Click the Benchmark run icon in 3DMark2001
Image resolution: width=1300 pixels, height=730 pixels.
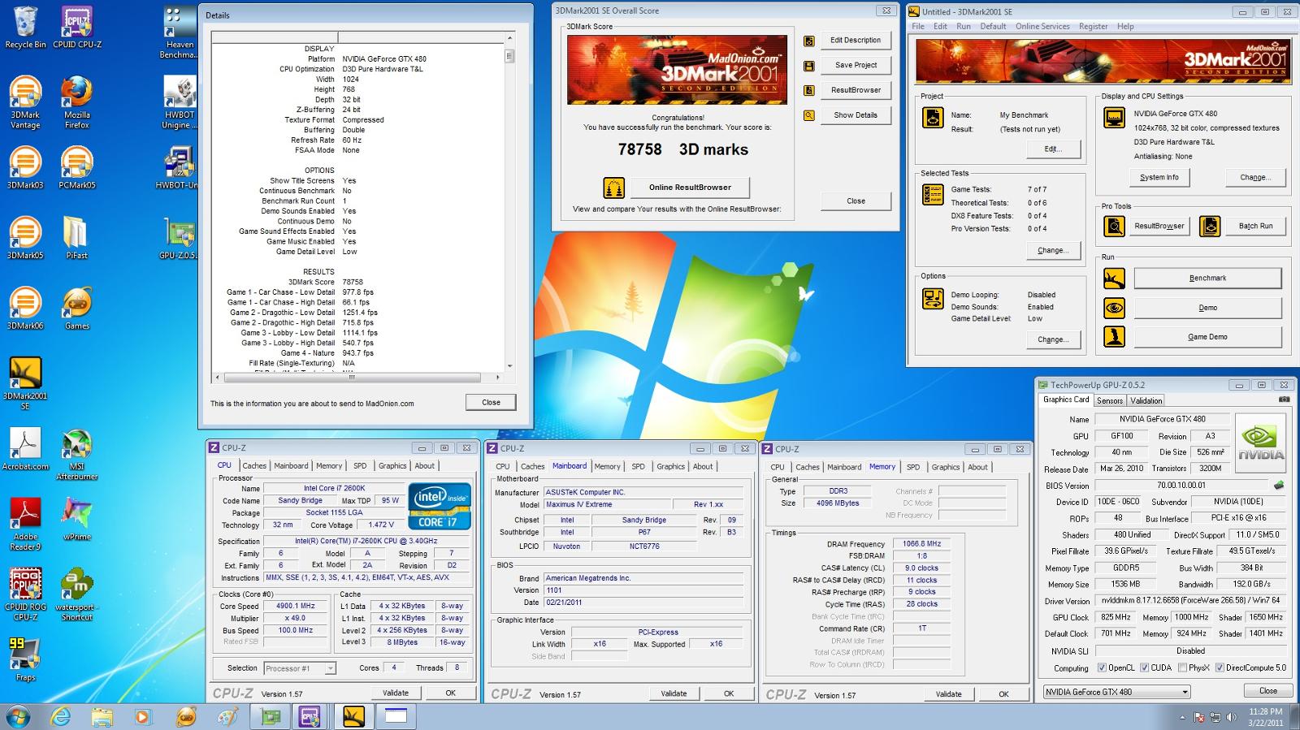click(x=1114, y=279)
